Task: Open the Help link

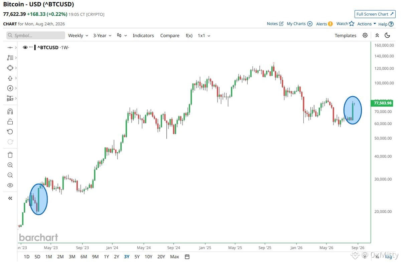Action: click(386, 24)
